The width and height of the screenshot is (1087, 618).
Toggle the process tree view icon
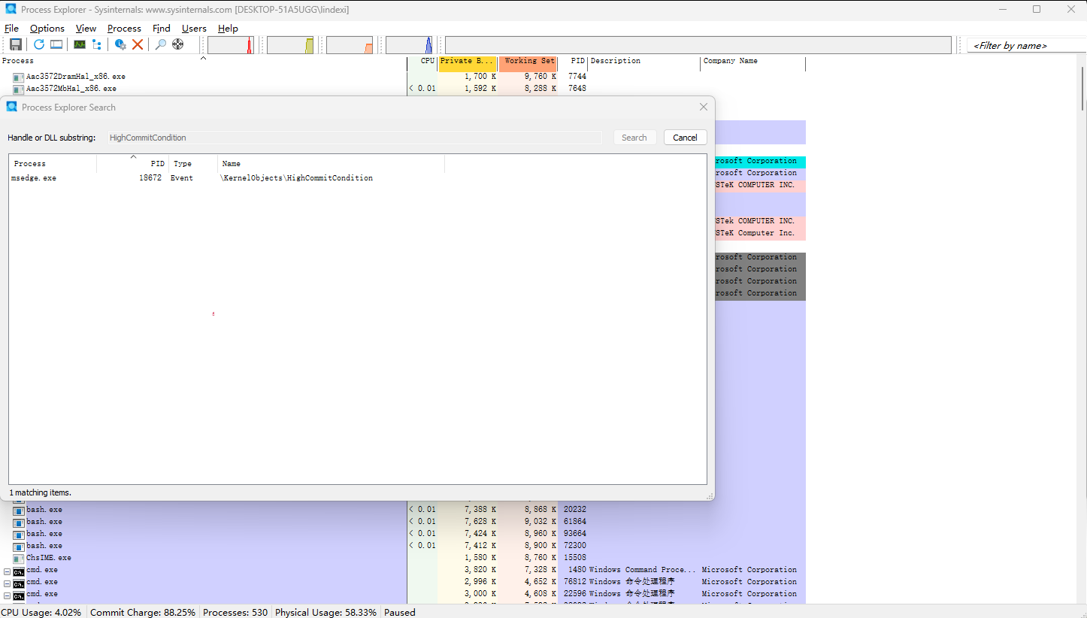tap(97, 44)
